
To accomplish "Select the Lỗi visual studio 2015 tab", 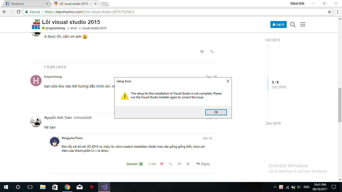I will click(75, 4).
